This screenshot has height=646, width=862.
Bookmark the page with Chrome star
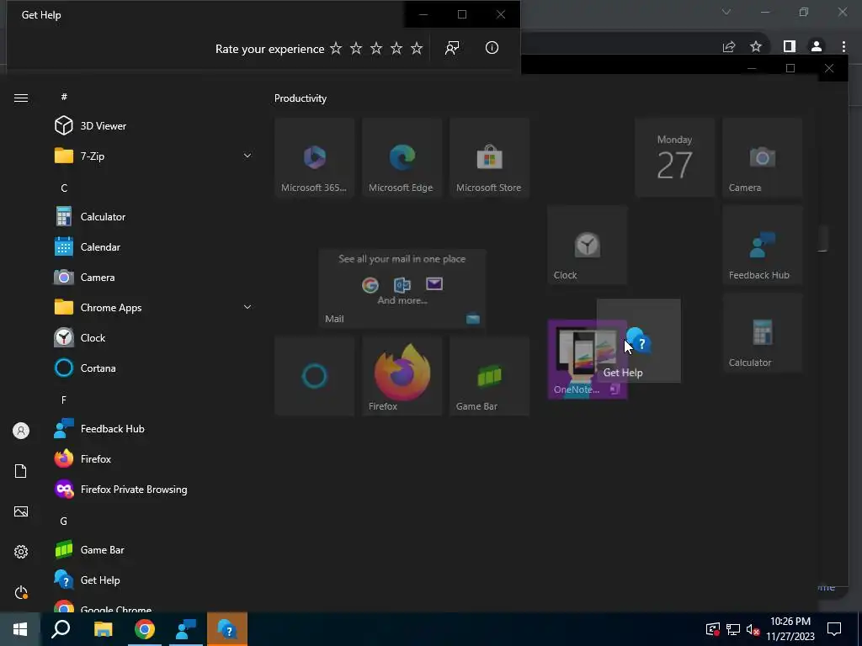[756, 47]
